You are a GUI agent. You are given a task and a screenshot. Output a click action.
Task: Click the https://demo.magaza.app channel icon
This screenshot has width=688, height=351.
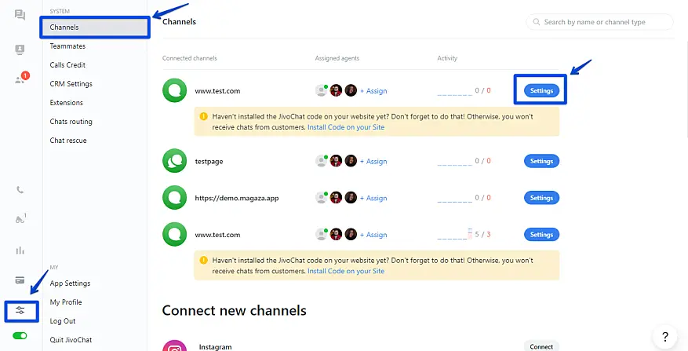(x=175, y=198)
